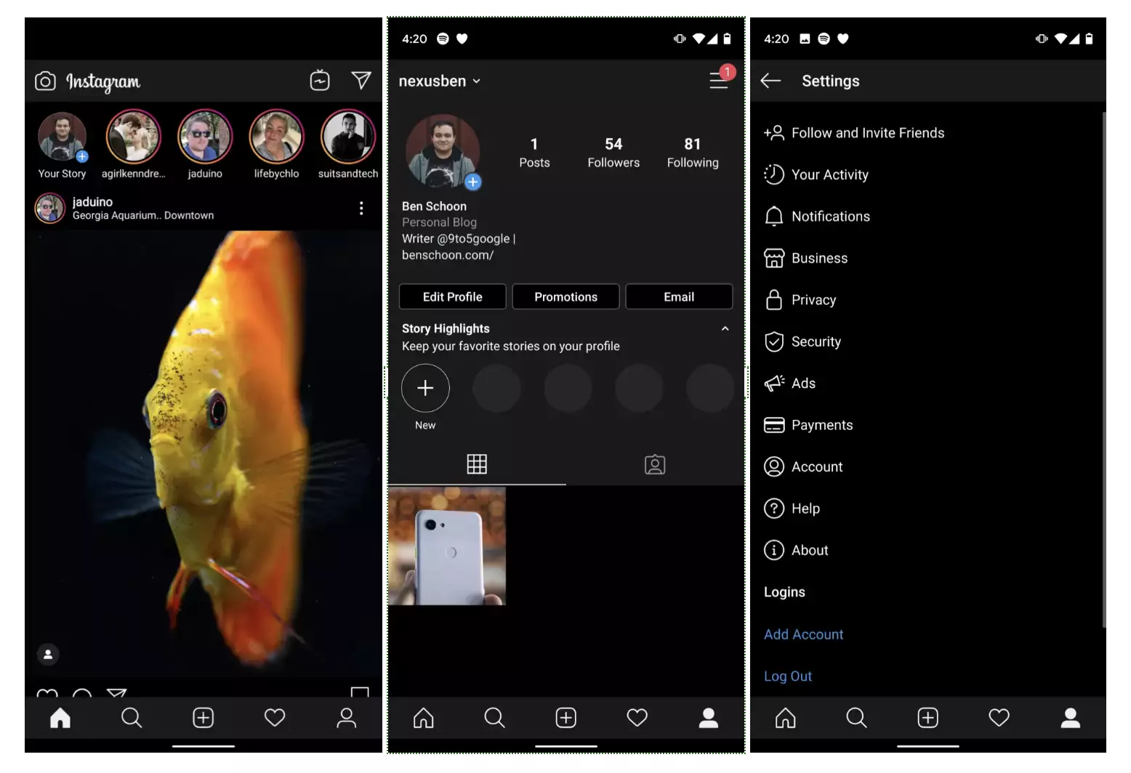Tap the heart icon in Settings screen bottom bar

(x=999, y=718)
